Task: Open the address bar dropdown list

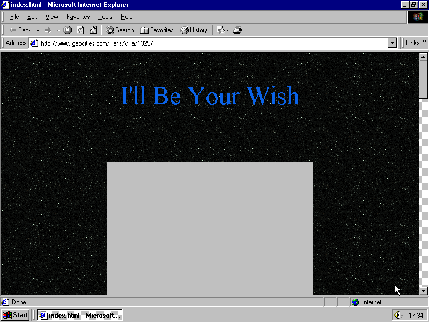Action: click(x=392, y=43)
